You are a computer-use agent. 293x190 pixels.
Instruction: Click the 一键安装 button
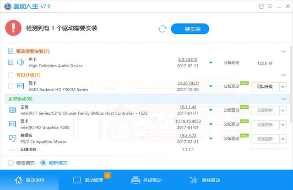[x=190, y=29]
